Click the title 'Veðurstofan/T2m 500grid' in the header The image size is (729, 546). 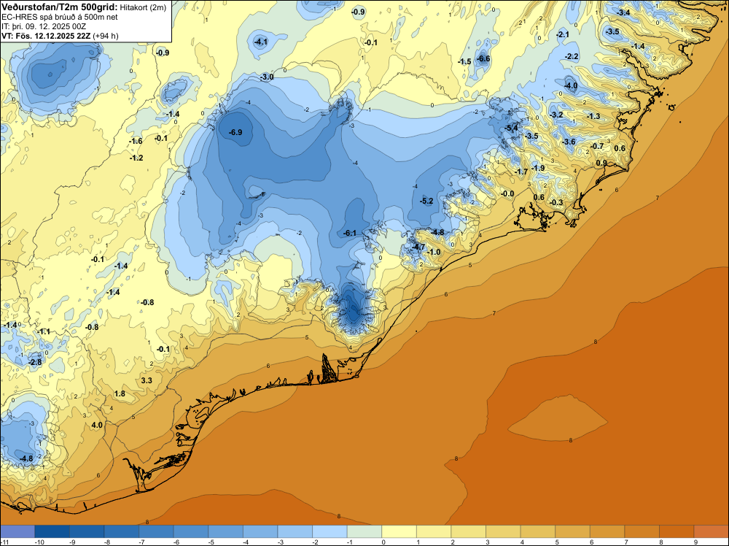click(x=59, y=7)
